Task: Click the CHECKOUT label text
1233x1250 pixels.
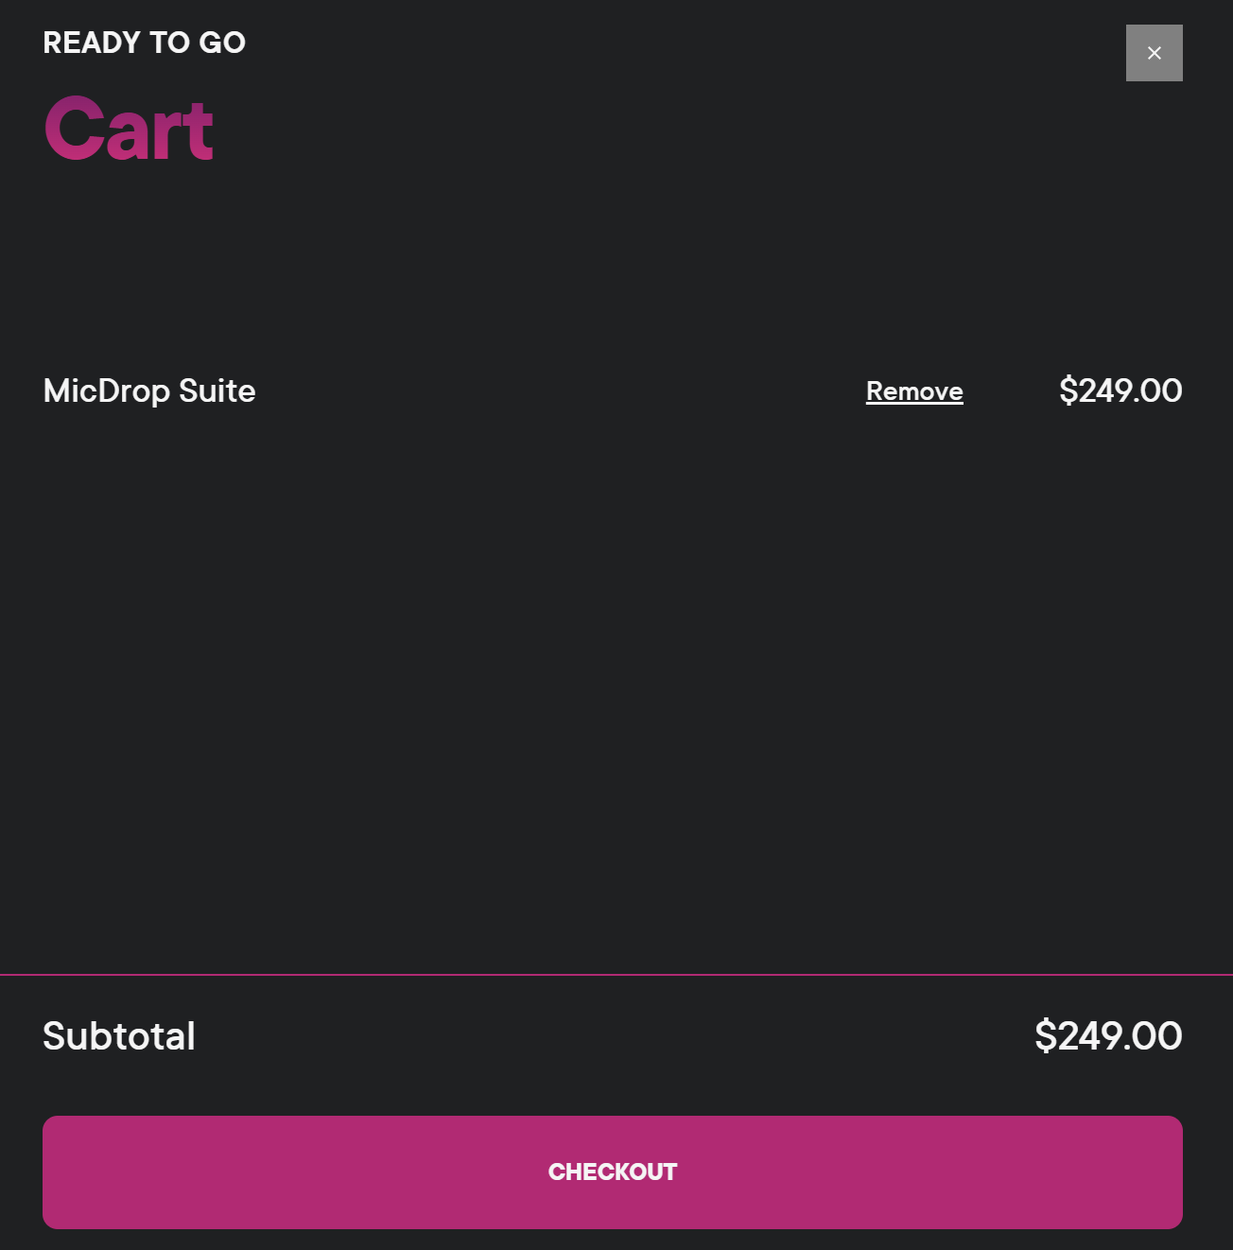Action: (613, 1172)
